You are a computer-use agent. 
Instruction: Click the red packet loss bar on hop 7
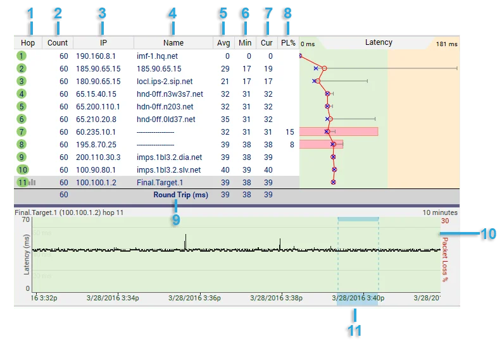coord(339,132)
